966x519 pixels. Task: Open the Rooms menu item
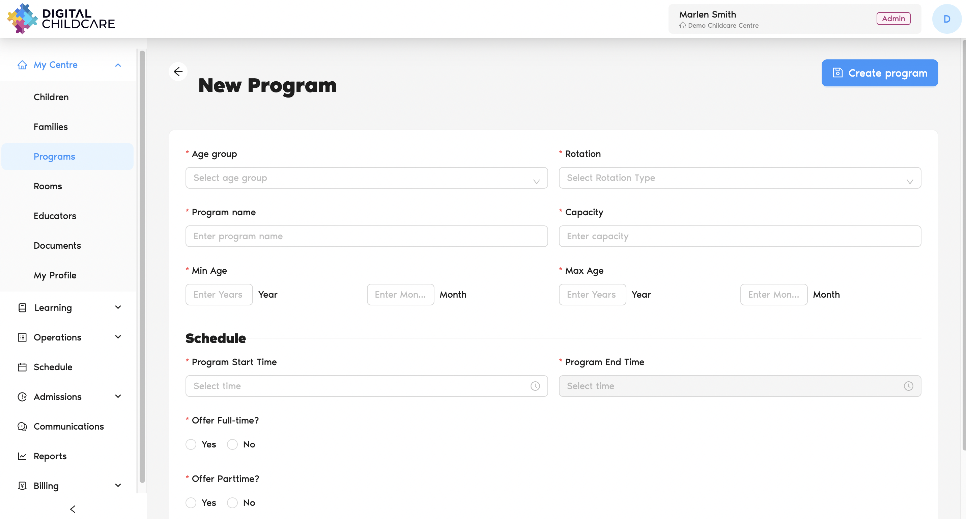point(48,186)
